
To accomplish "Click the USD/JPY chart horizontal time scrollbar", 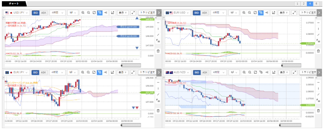I will click(131, 65).
